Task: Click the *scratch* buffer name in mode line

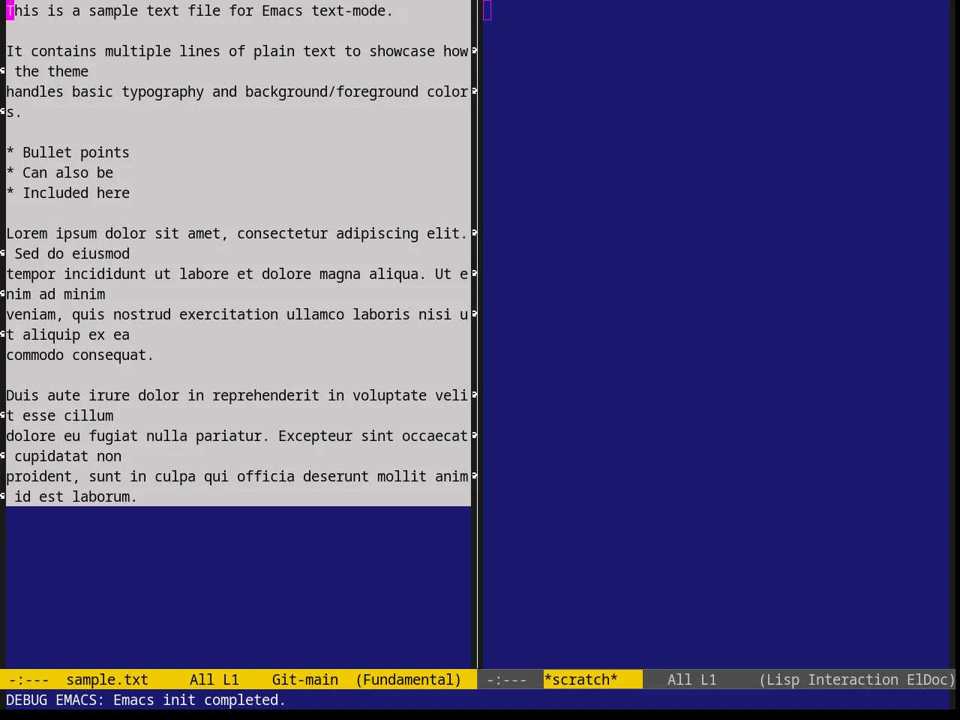Action: tap(580, 679)
